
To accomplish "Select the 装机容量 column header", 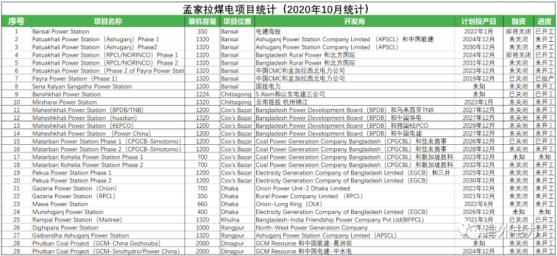I will coord(202,21).
